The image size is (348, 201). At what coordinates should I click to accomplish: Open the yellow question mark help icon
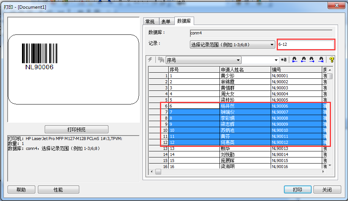331,59
